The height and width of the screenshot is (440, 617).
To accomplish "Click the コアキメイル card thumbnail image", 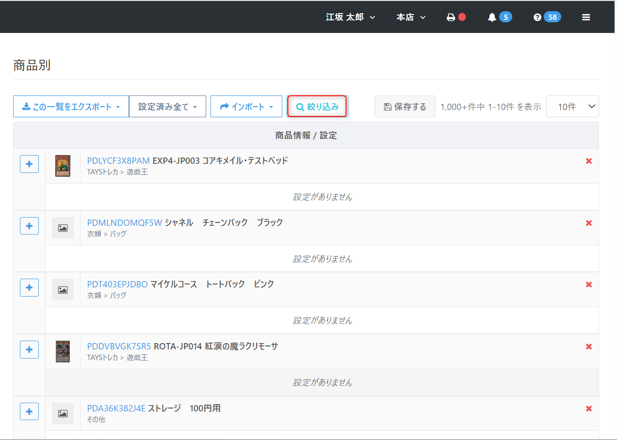I will [63, 166].
